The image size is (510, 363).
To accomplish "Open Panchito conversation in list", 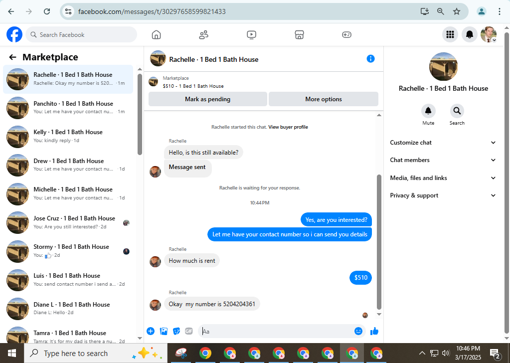I will pos(68,108).
